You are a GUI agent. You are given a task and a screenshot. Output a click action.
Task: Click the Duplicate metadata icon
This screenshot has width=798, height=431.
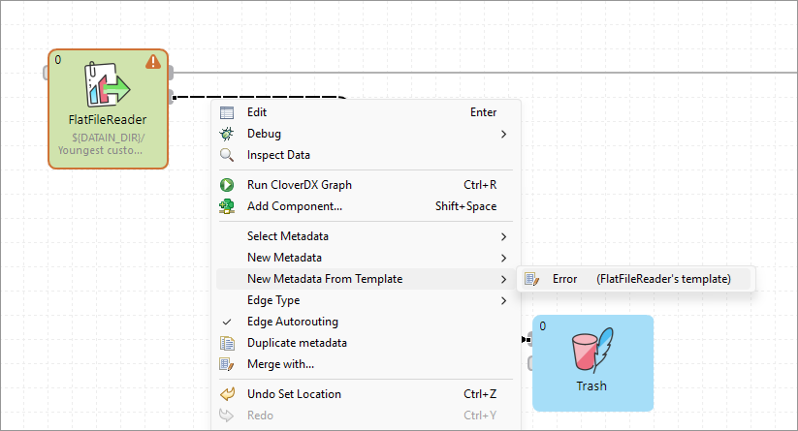click(227, 343)
